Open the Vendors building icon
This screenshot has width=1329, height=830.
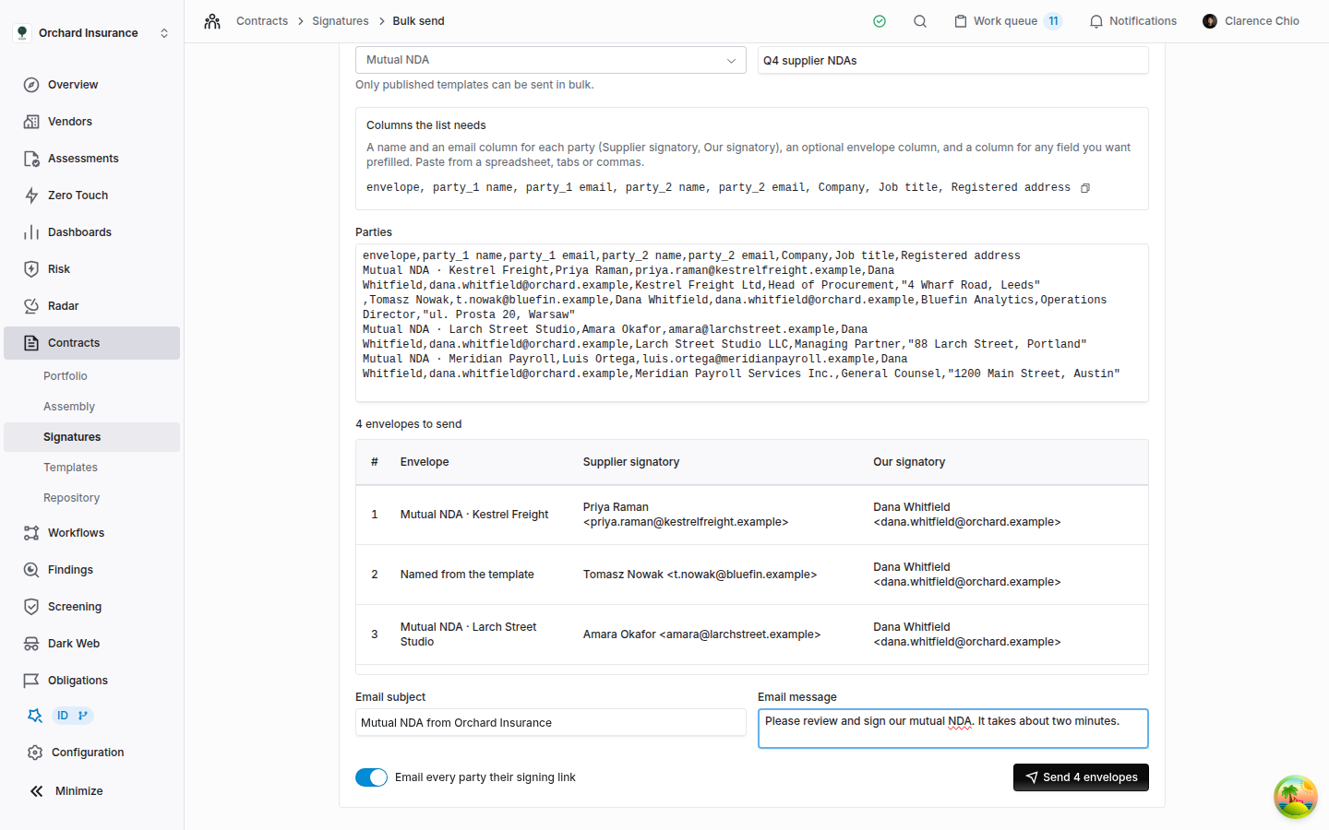pos(31,122)
